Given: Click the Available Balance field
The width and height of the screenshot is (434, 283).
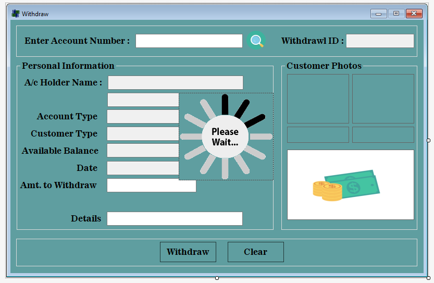Looking at the screenshot, I should pyautogui.click(x=143, y=151).
